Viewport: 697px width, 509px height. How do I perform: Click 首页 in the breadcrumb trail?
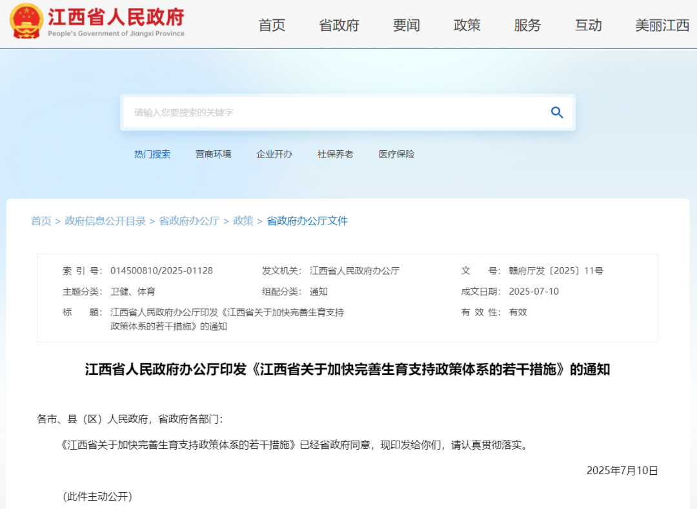coord(41,220)
